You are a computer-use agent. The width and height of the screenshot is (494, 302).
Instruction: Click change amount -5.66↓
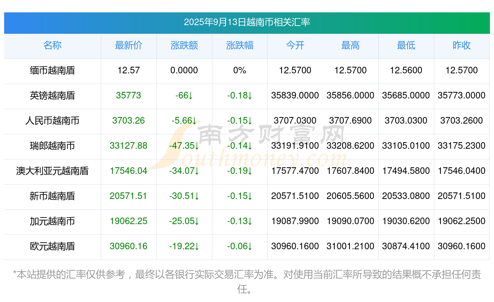[184, 121]
